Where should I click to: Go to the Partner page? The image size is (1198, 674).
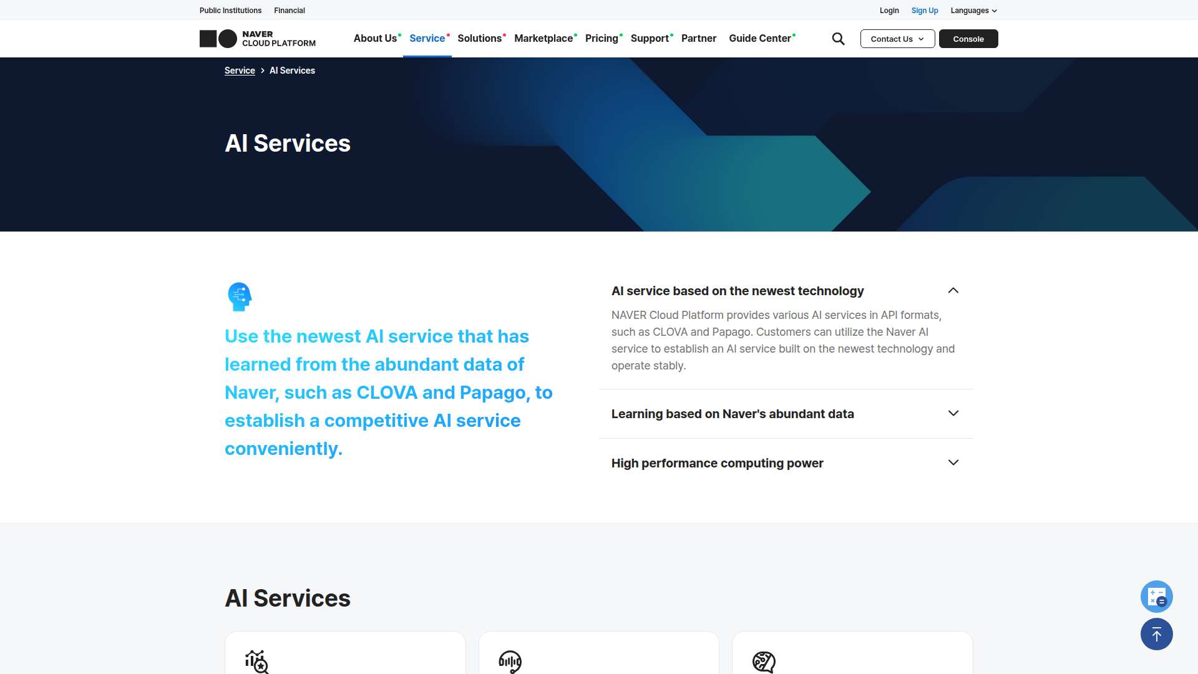699,38
